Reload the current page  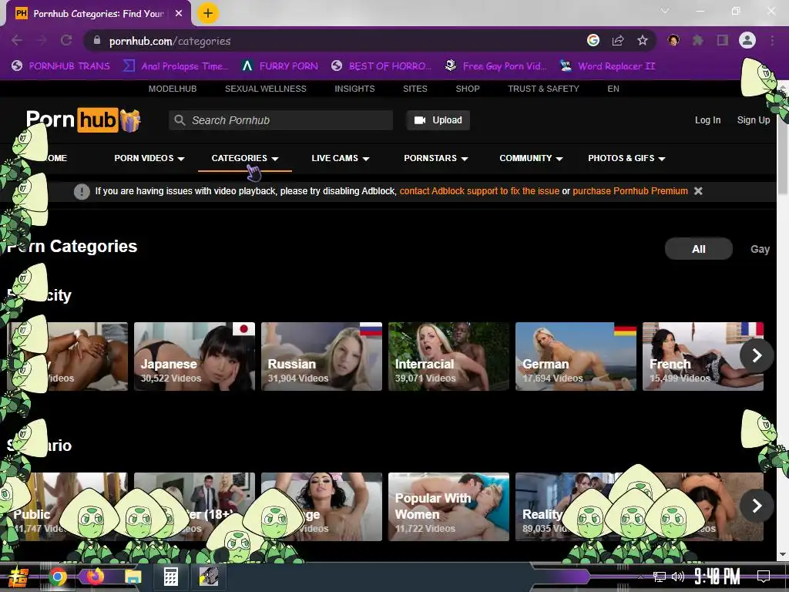[66, 40]
